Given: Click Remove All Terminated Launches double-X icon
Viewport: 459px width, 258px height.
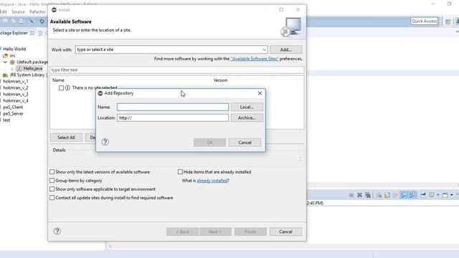Looking at the screenshot, I should click(x=368, y=195).
